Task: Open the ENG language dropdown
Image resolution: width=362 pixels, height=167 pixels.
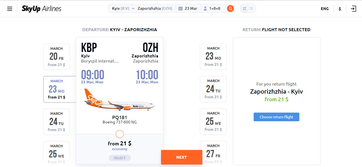Action: point(325,9)
